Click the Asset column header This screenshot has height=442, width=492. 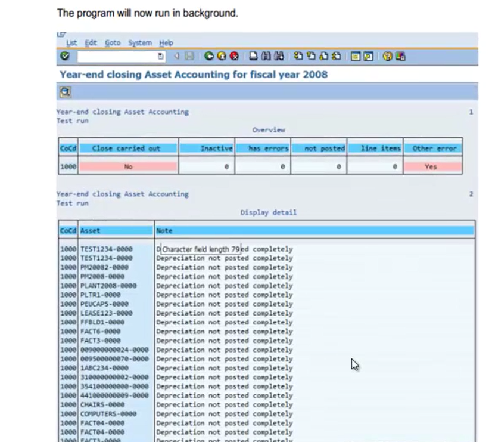tap(116, 231)
